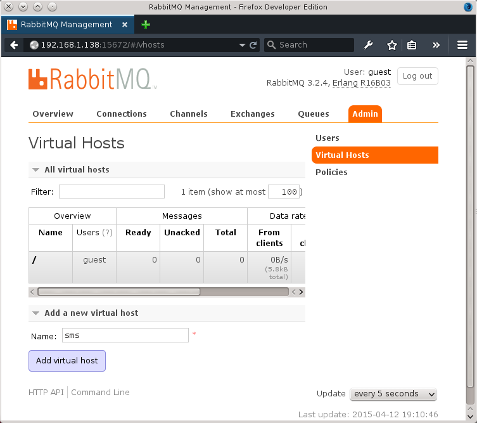Open the Queues tab
This screenshot has width=477, height=423.
[314, 114]
